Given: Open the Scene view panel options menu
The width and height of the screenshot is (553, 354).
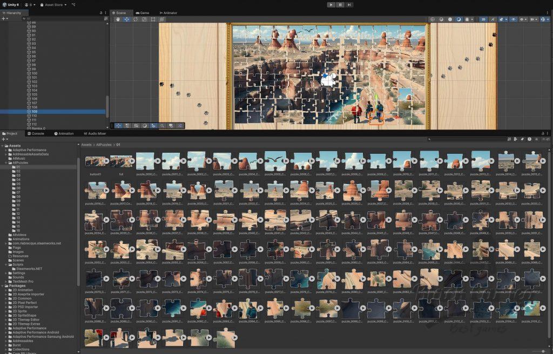Looking at the screenshot, I should [x=548, y=13].
